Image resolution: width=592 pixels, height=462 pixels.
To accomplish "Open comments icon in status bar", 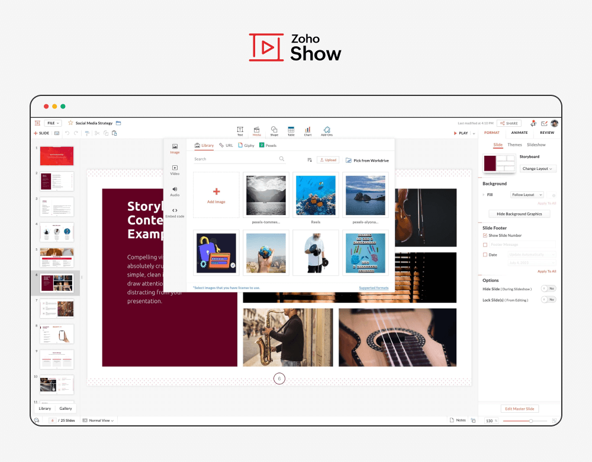I will coord(37,420).
